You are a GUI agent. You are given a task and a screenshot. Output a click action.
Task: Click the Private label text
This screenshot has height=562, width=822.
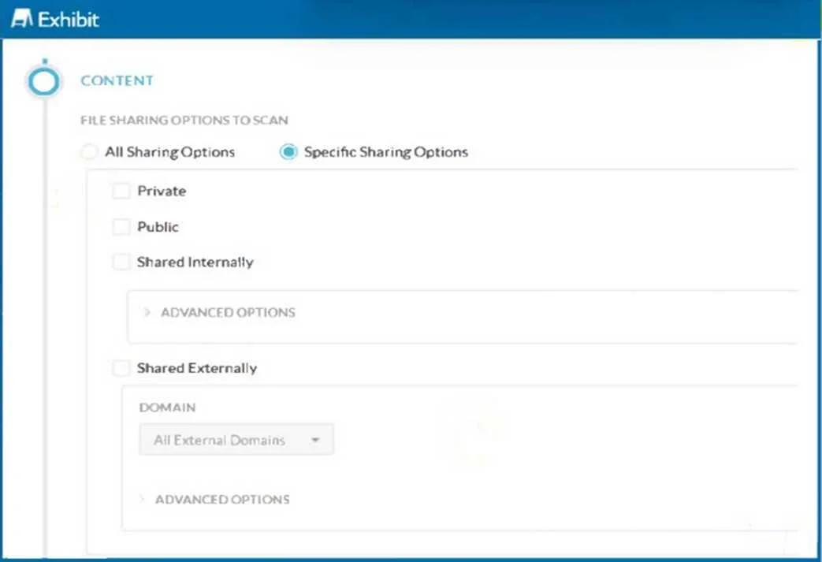tap(162, 191)
